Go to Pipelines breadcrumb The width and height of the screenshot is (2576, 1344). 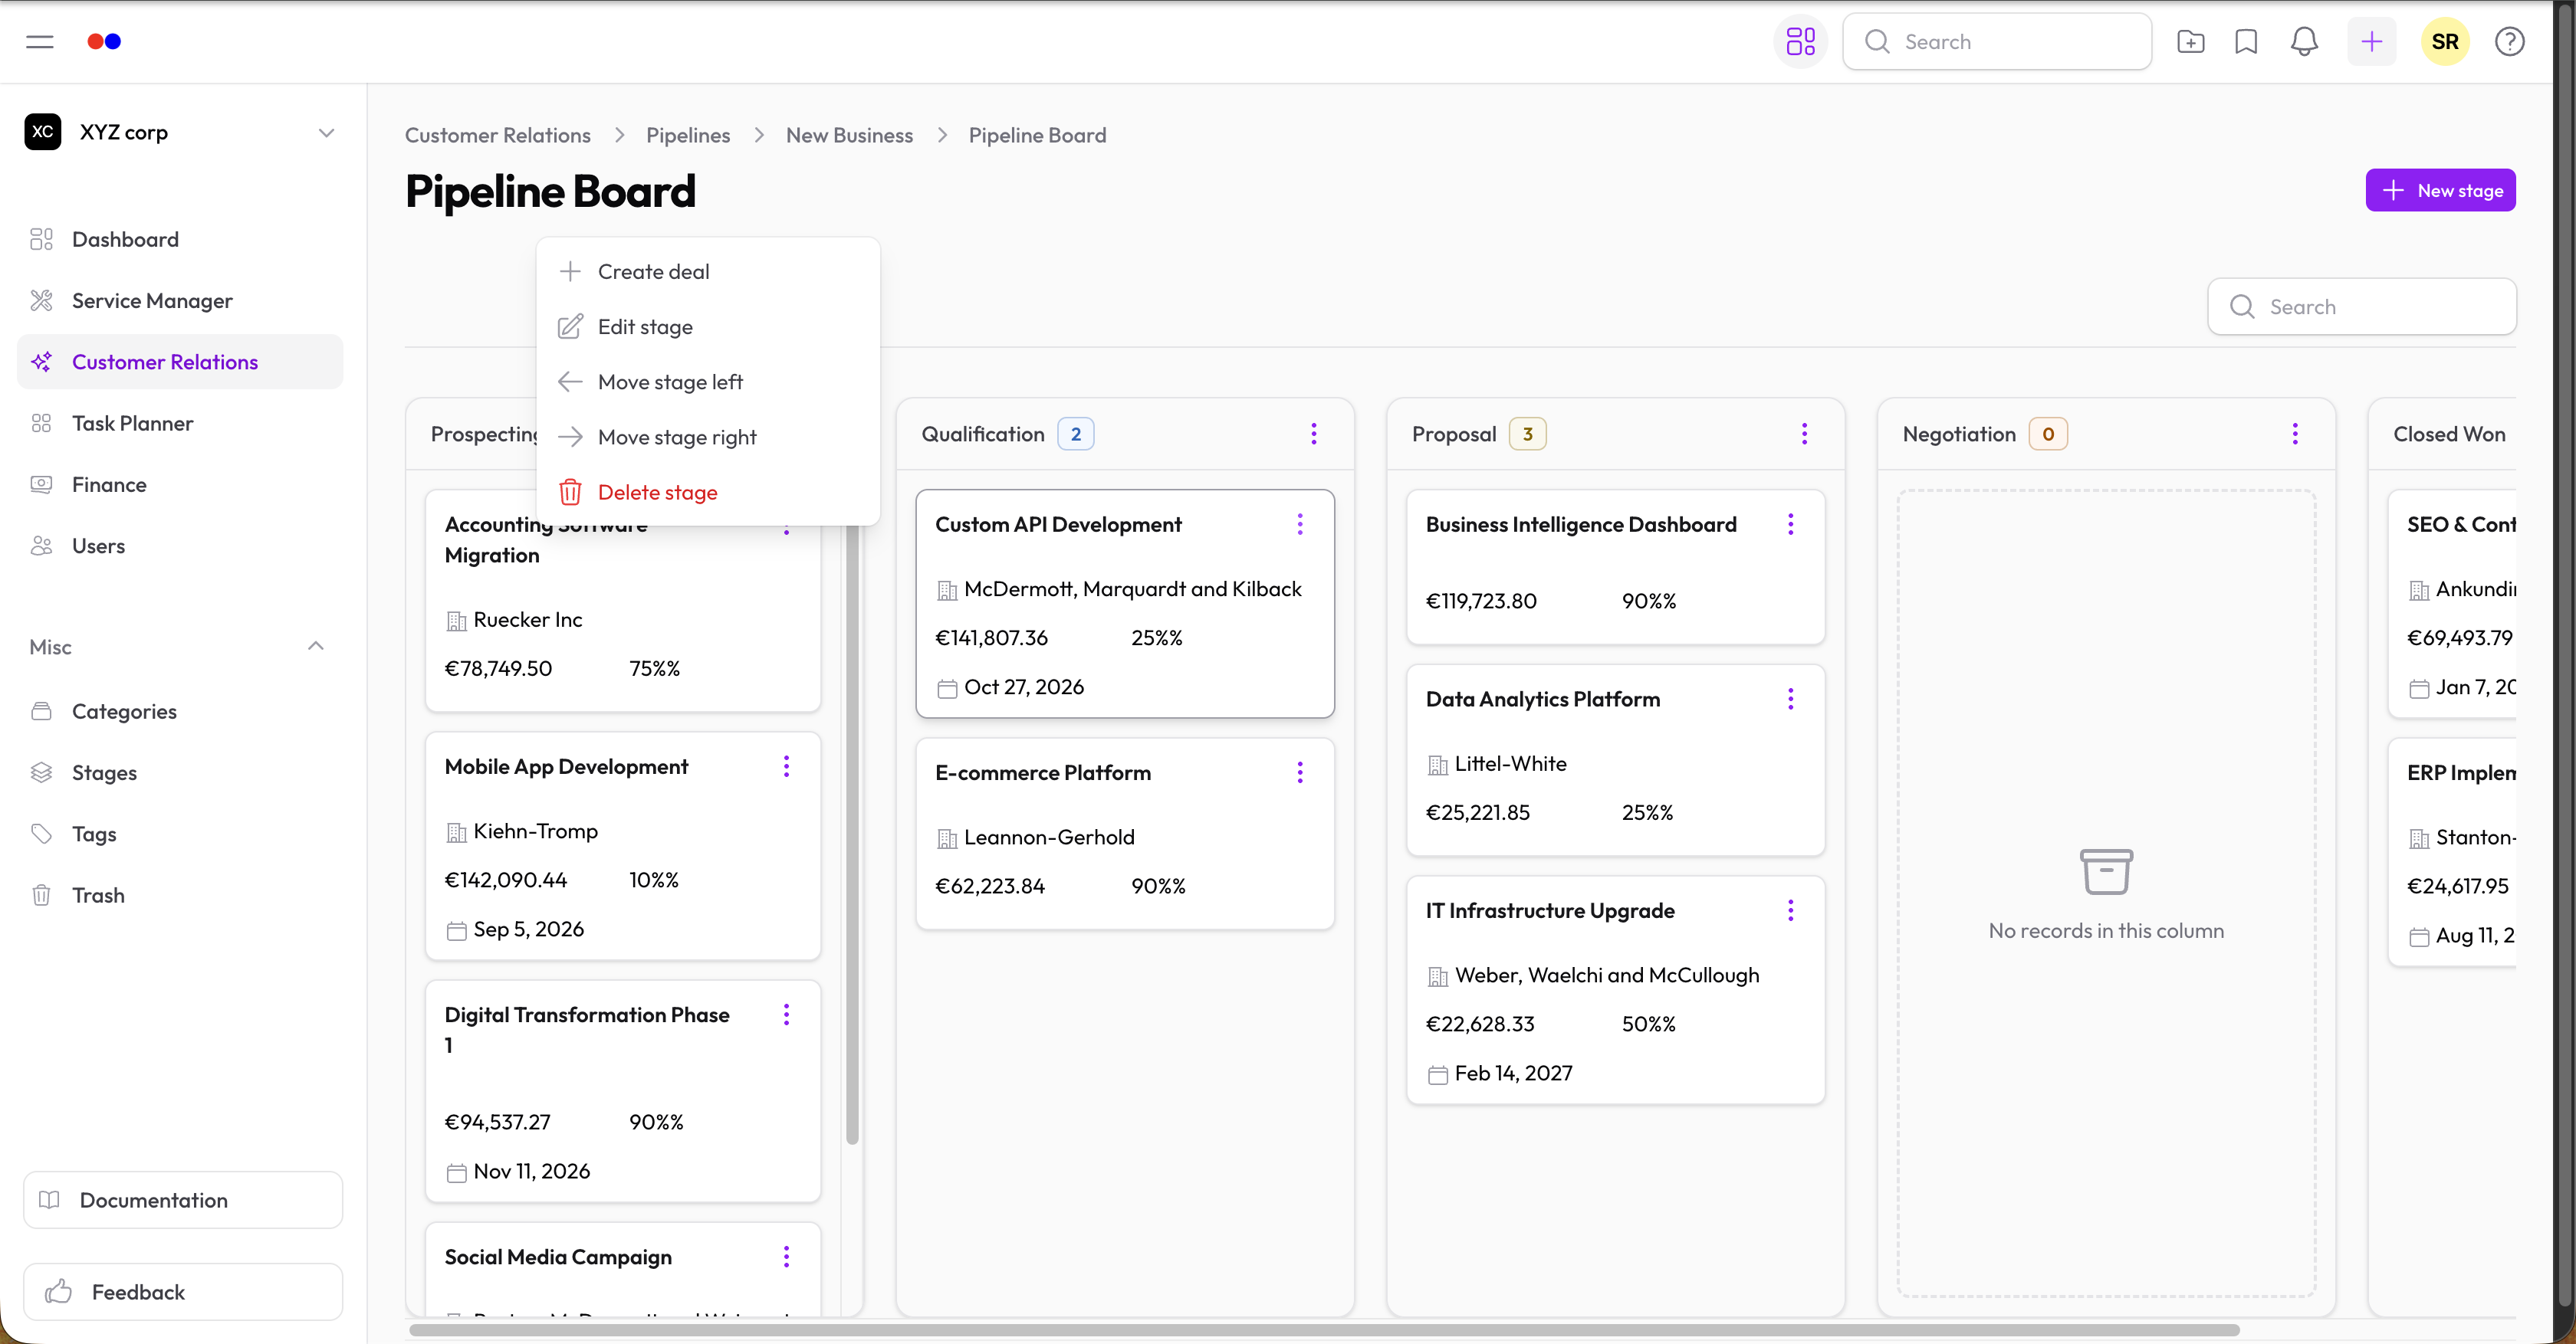688,135
